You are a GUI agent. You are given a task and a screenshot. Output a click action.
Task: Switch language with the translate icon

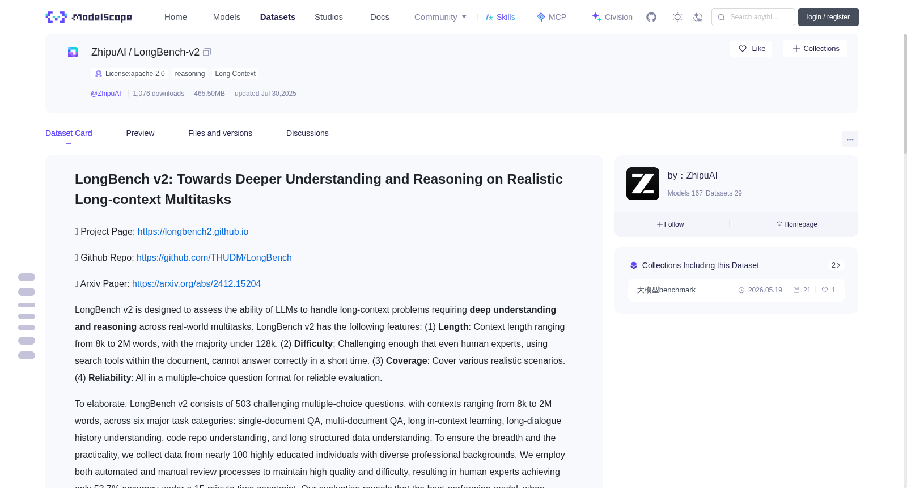(x=698, y=17)
